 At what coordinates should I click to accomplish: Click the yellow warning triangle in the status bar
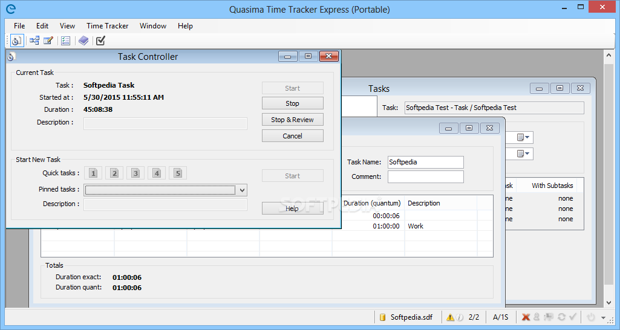pyautogui.click(x=450, y=317)
